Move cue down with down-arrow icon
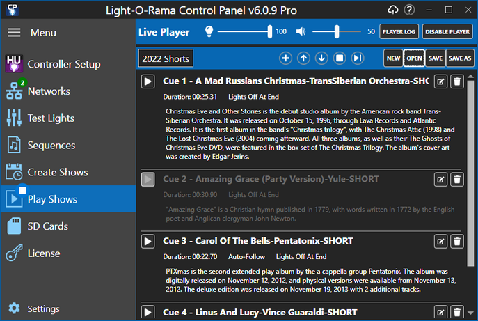Screen dimensions: 478x321 (x=321, y=58)
